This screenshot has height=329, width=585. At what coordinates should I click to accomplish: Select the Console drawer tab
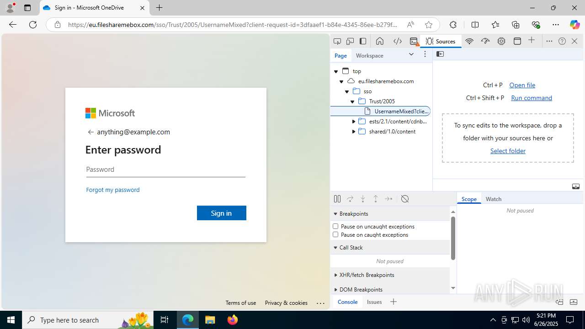click(x=347, y=302)
